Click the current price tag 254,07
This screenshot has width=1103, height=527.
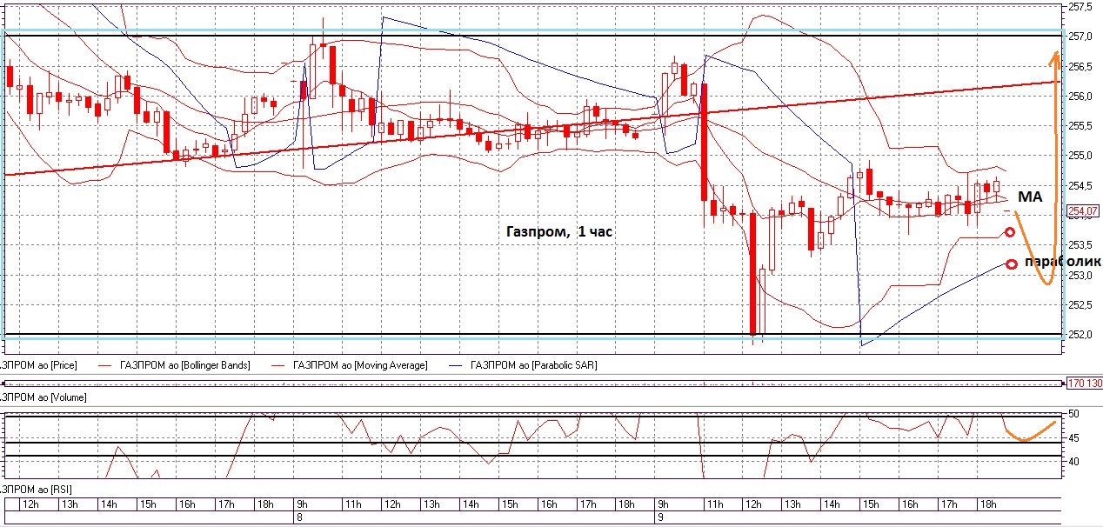click(x=1084, y=210)
